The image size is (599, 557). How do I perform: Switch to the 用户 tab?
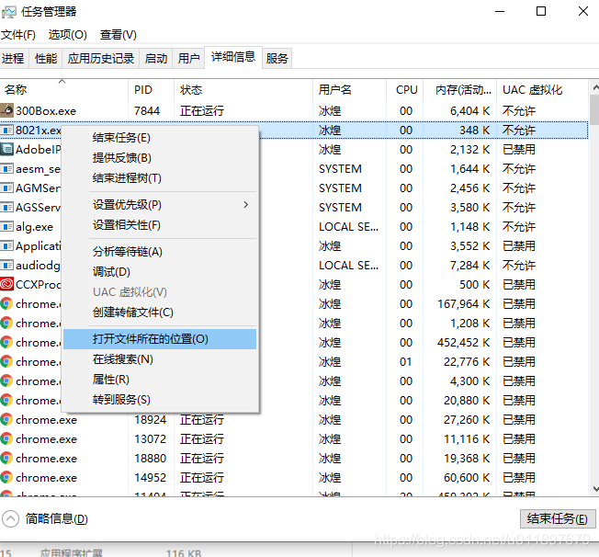click(188, 59)
